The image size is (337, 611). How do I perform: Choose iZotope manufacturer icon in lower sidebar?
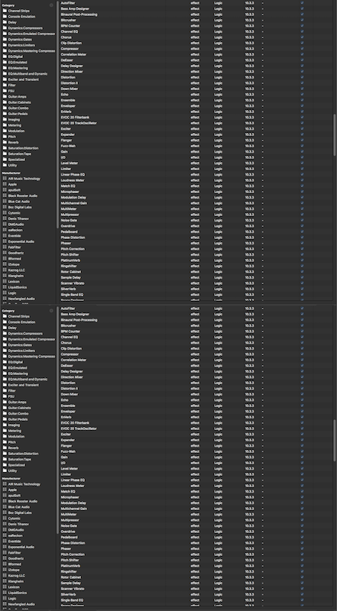pos(5,570)
